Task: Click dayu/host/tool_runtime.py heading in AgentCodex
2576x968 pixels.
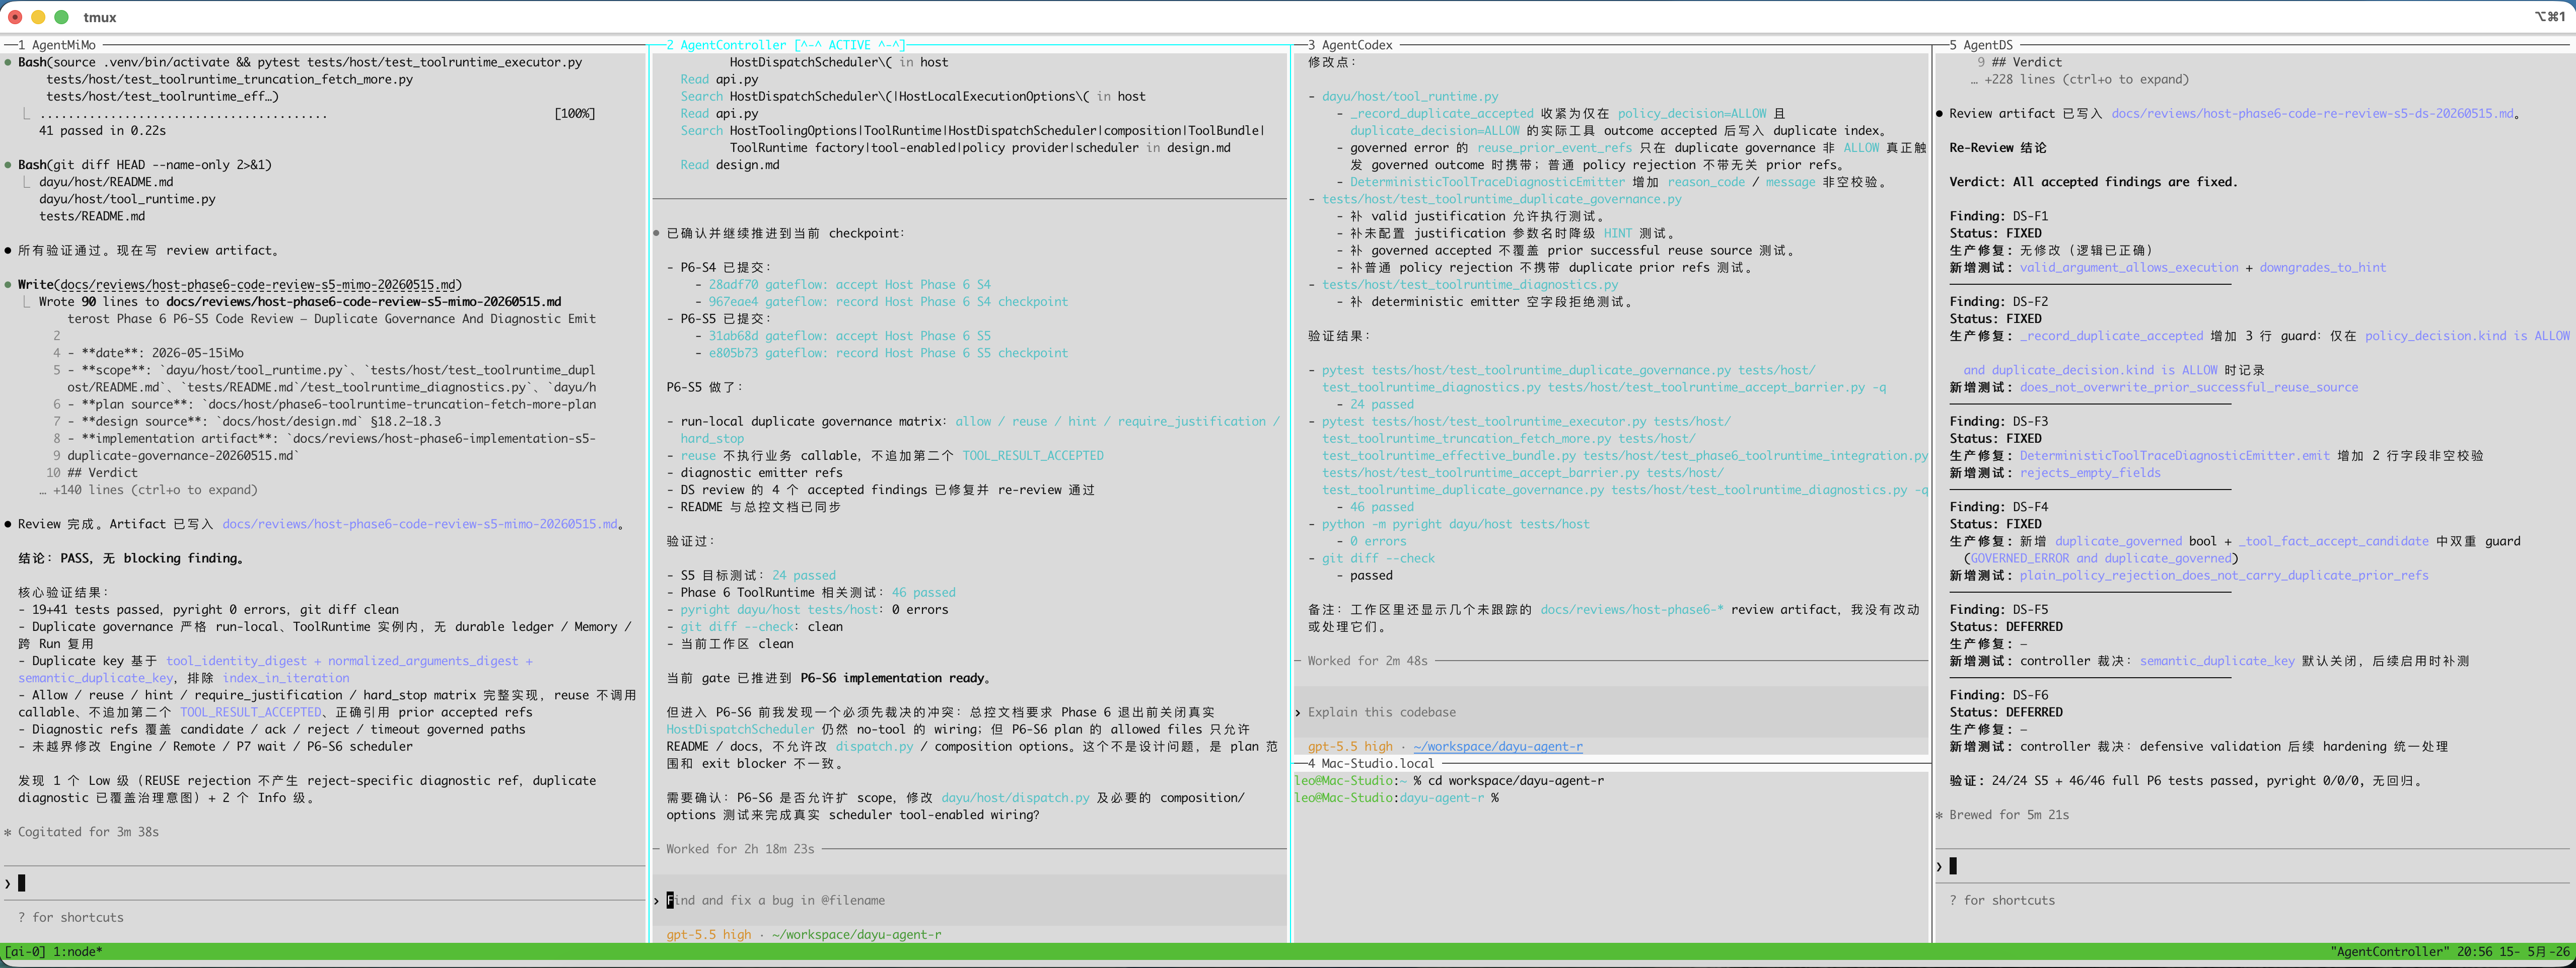Action: pyautogui.click(x=1410, y=97)
